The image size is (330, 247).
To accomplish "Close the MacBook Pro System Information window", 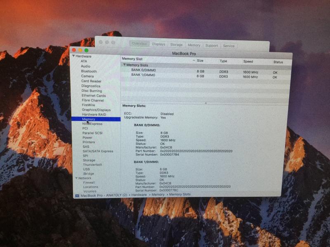I will 74,50.
